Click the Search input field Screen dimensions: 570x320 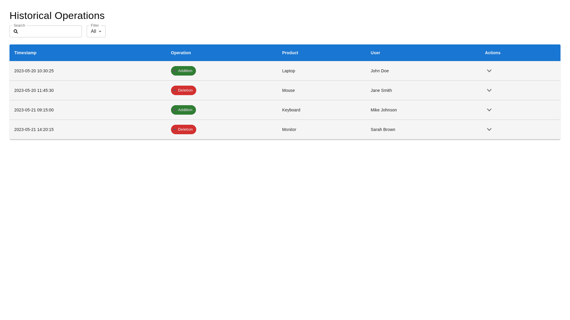[50, 31]
